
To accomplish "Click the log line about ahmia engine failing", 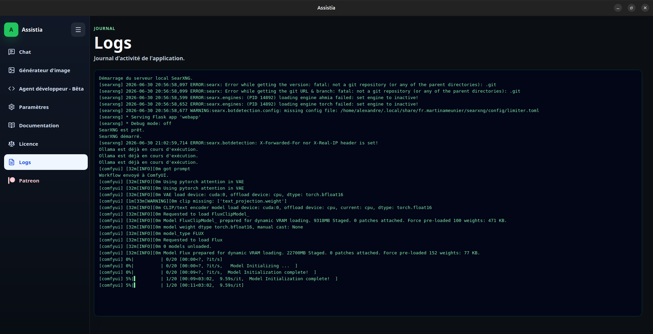I will coord(258,98).
